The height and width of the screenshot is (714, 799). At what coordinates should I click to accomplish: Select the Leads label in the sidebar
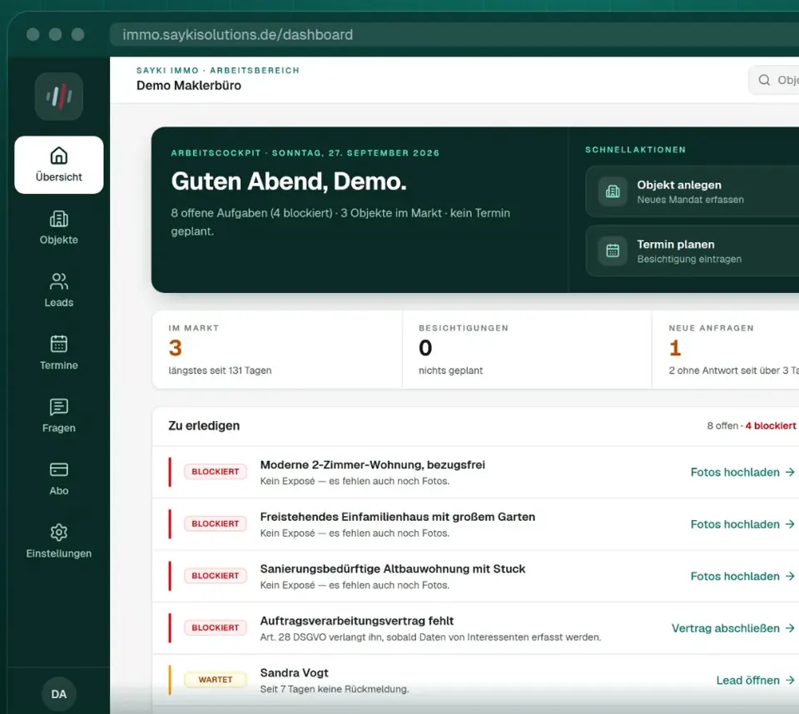click(58, 303)
